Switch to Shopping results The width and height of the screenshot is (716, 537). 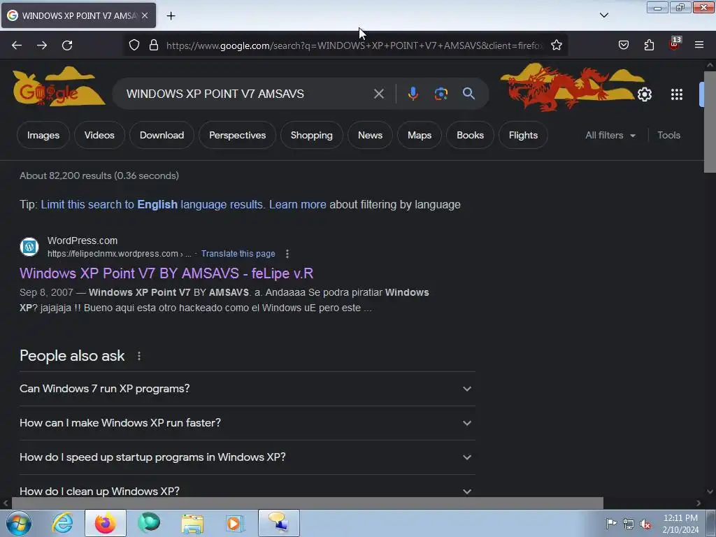tap(311, 135)
